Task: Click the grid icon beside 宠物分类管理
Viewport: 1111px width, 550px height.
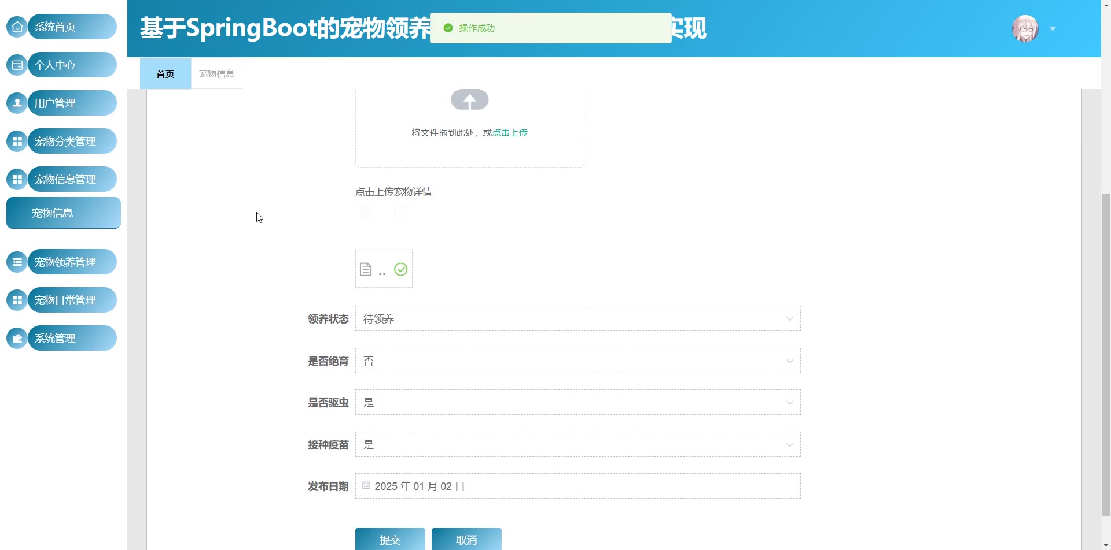Action: tap(17, 141)
